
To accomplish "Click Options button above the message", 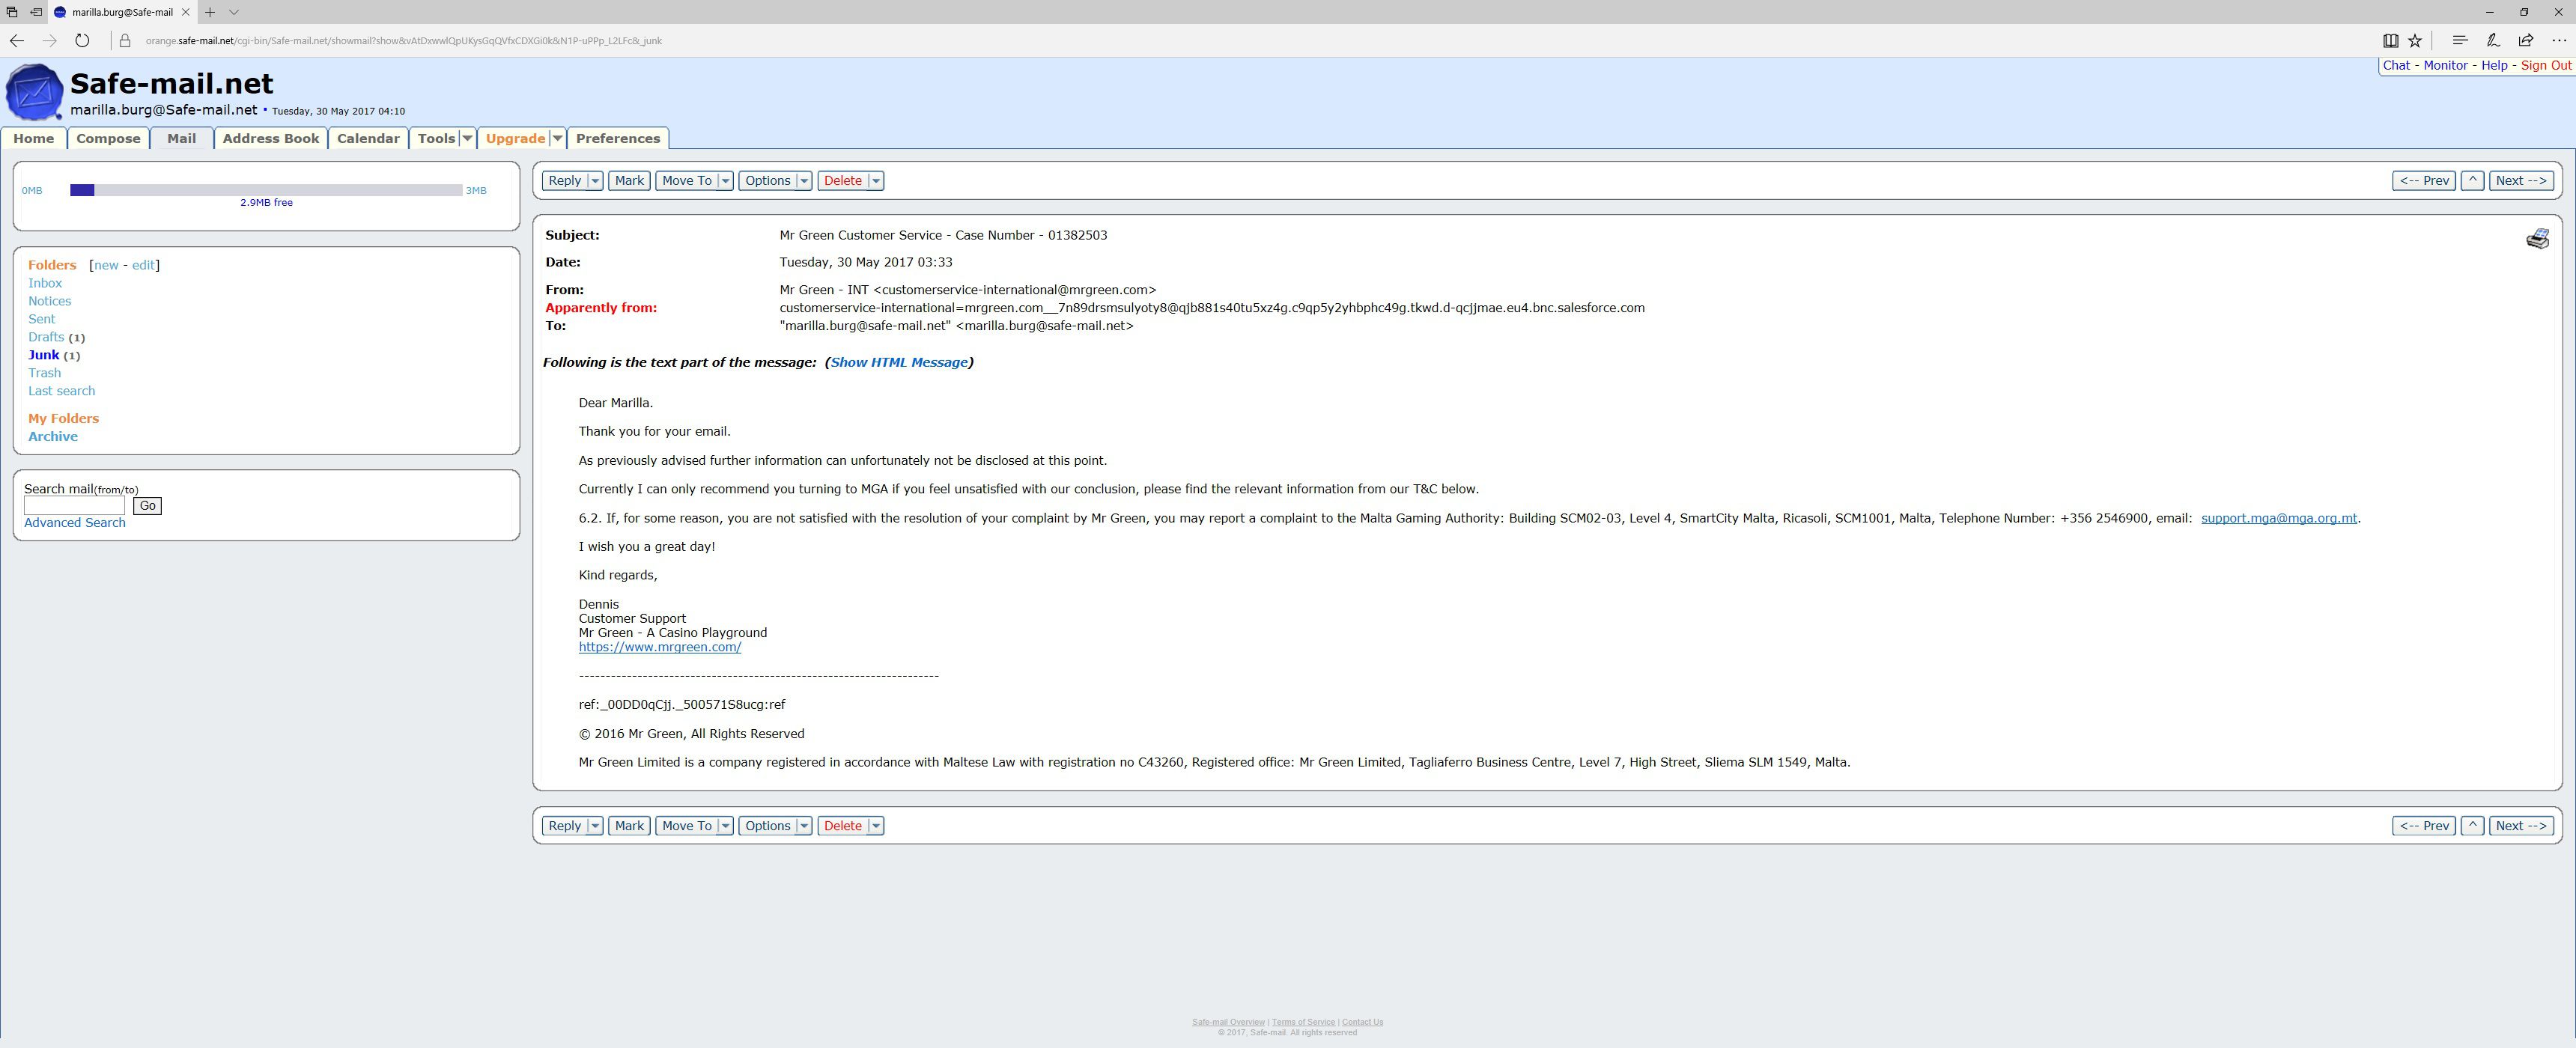I will [768, 181].
